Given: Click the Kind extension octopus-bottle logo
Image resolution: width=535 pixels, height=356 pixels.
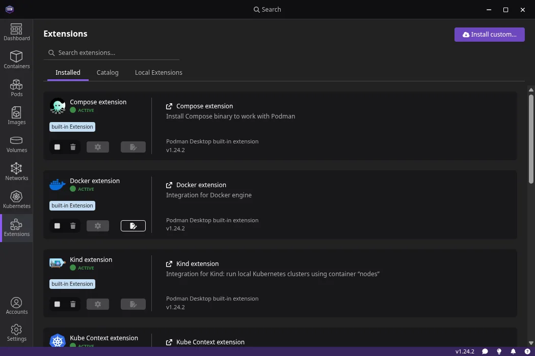Looking at the screenshot, I should point(57,263).
